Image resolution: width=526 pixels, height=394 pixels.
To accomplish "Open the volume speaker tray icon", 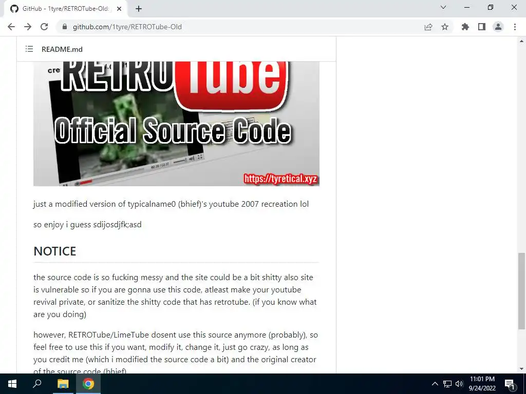I will (x=459, y=384).
